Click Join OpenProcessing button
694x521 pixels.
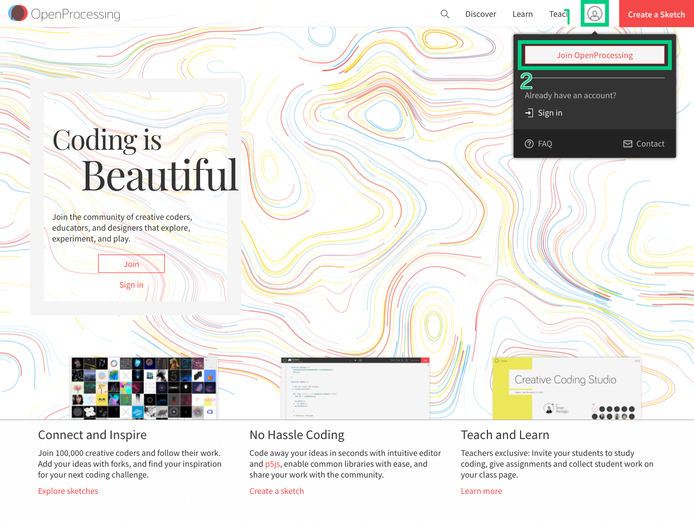(x=595, y=55)
